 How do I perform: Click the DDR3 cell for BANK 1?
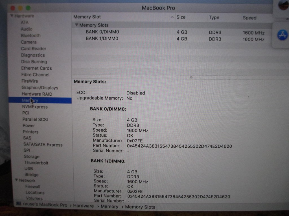pyautogui.click(x=215, y=39)
